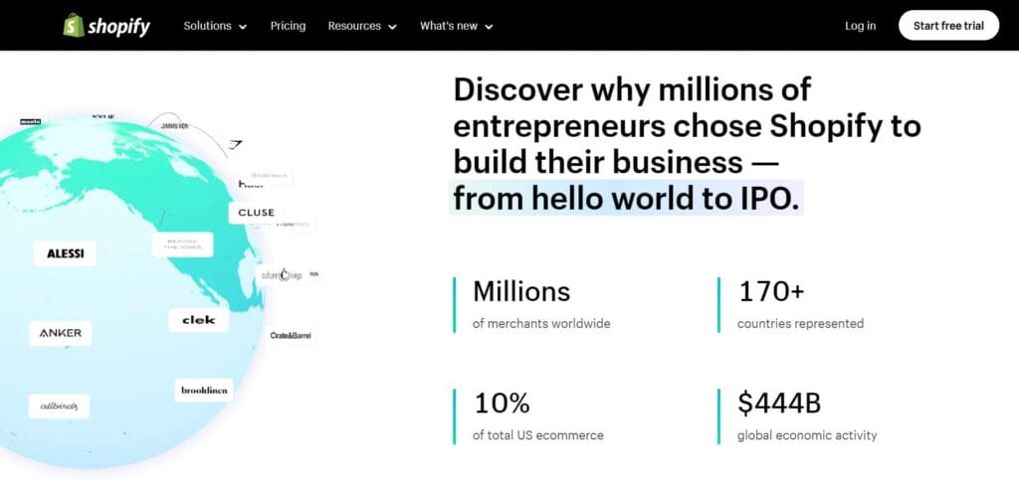Screen dimensions: 1019x481
Task: Expand the Resources dropdown menu
Action: click(x=362, y=26)
